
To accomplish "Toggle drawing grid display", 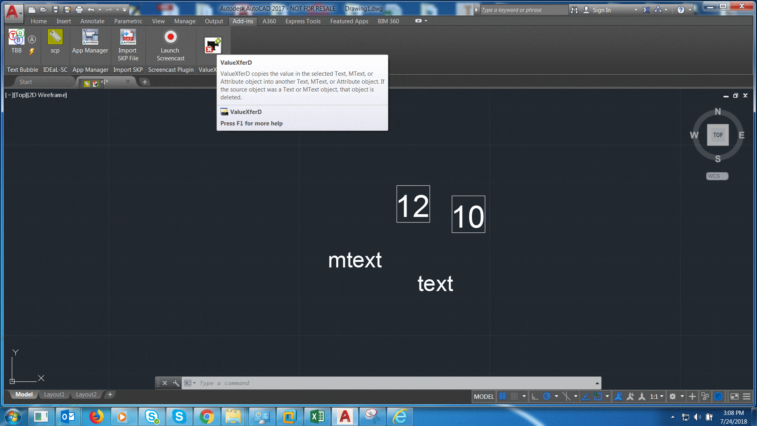I will pos(503,396).
